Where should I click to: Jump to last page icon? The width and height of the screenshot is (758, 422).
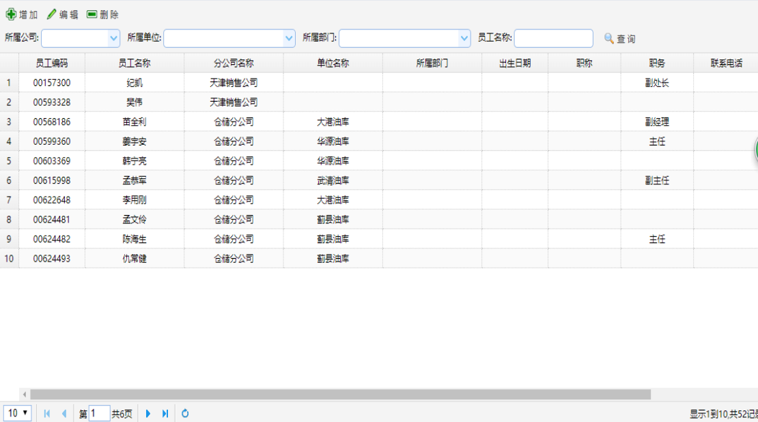pos(165,413)
